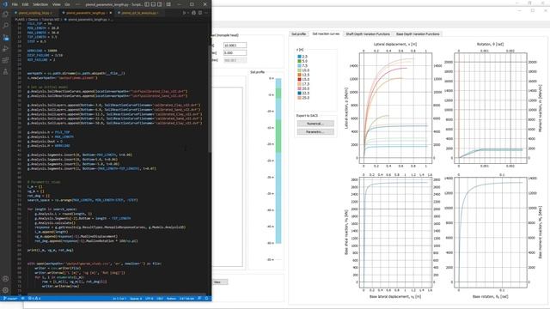Viewport: 550px width, 309px height.
Task: Open the Extensions view
Action: (5, 60)
